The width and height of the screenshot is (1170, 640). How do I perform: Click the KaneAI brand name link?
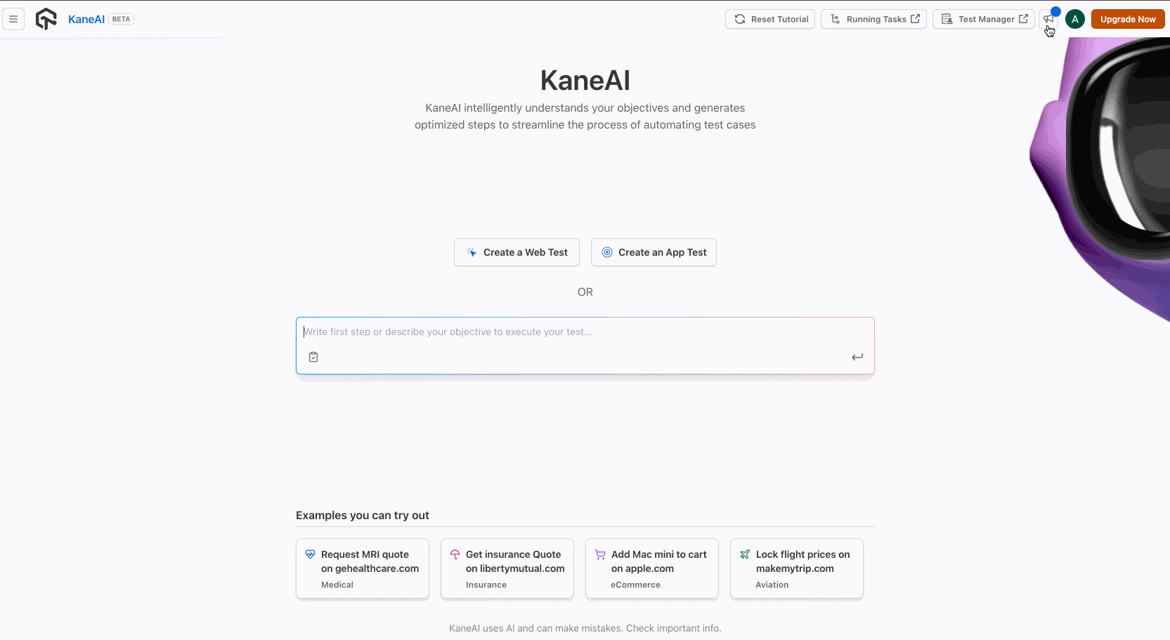tap(86, 19)
